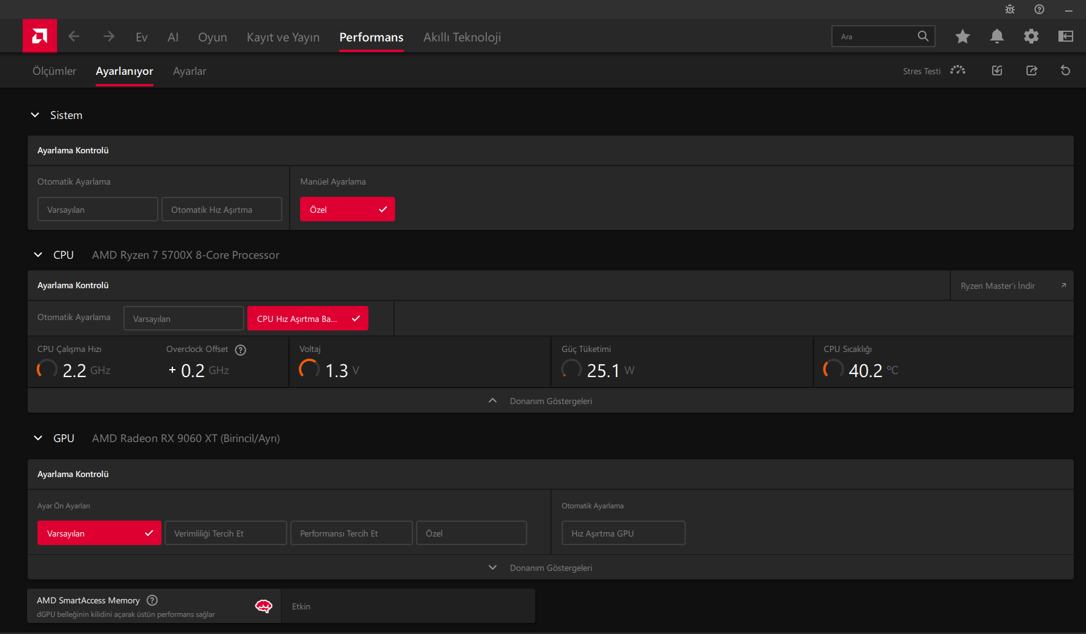Collapse CPU Donanım Göstergeleri
This screenshot has height=634, width=1086.
[x=550, y=401]
